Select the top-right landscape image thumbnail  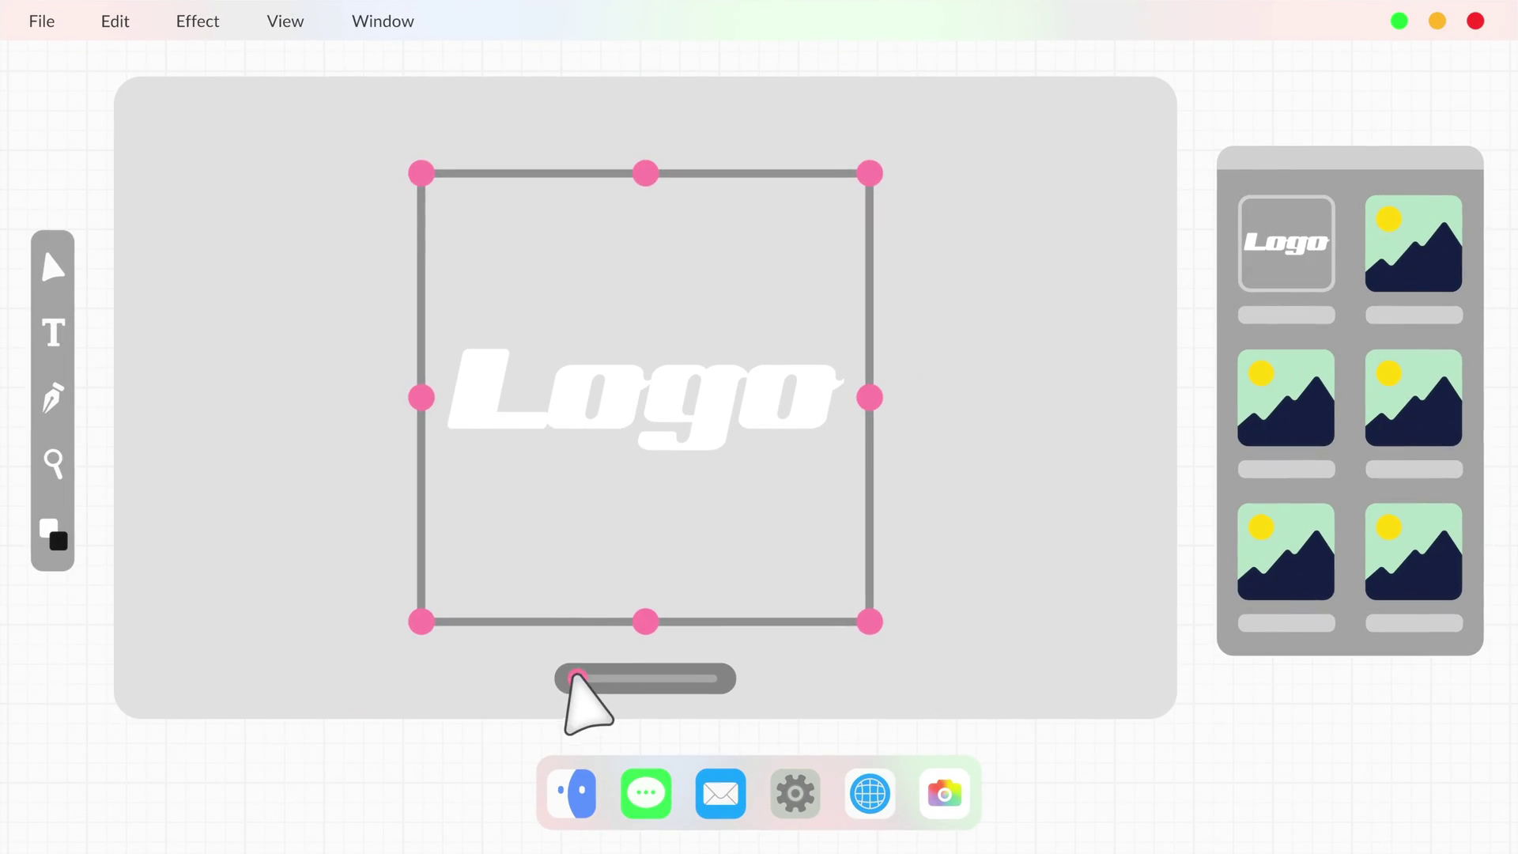pyautogui.click(x=1413, y=244)
